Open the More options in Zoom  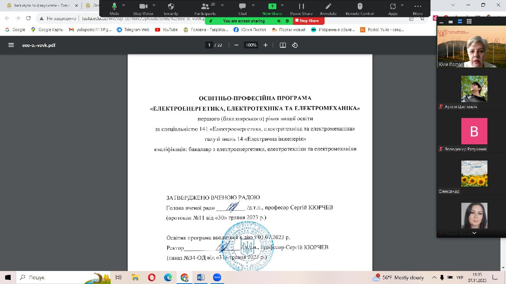418,8
